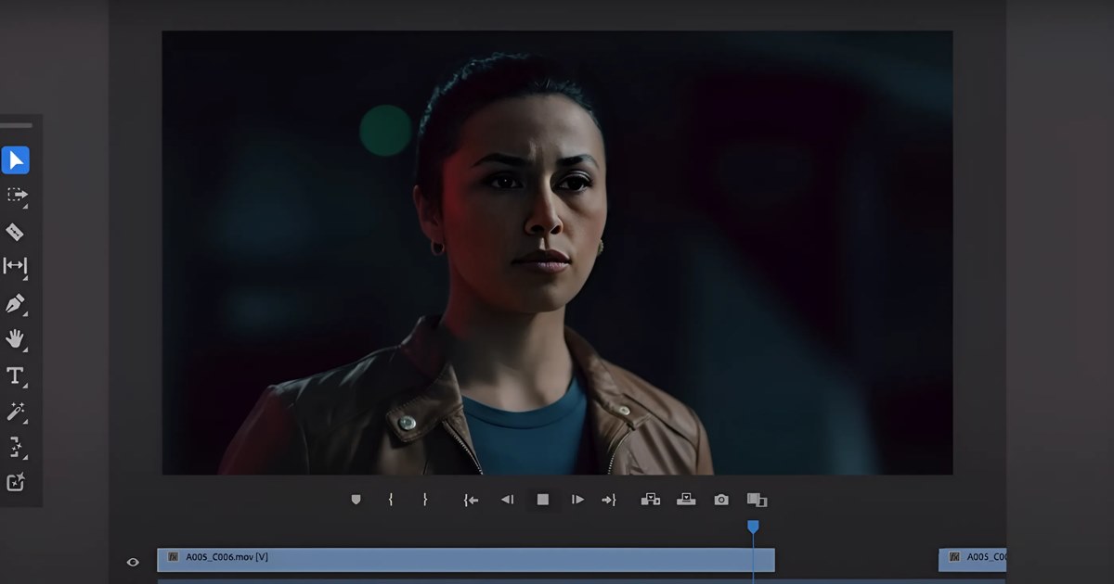Select the Type tool
1114x584 pixels.
point(15,375)
